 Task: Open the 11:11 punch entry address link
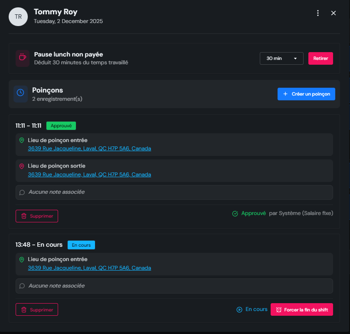[89, 149]
